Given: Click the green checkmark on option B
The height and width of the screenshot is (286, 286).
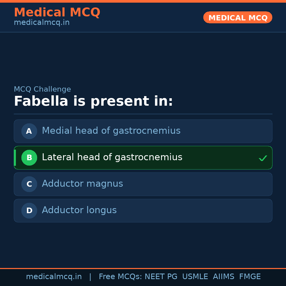Looking at the screenshot, I should pyautogui.click(x=263, y=158).
